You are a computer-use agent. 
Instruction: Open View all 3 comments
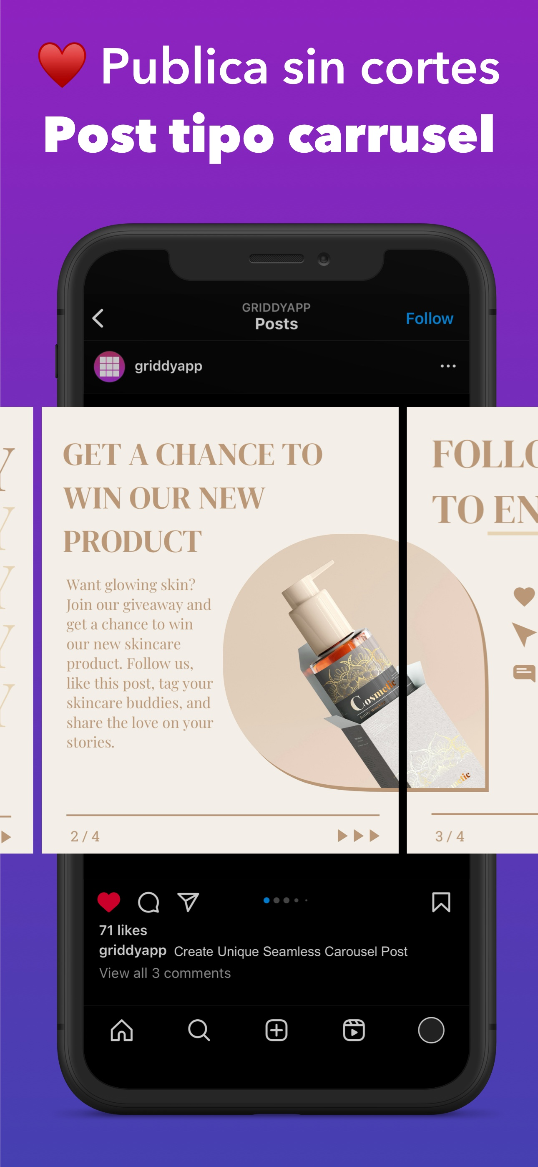165,973
